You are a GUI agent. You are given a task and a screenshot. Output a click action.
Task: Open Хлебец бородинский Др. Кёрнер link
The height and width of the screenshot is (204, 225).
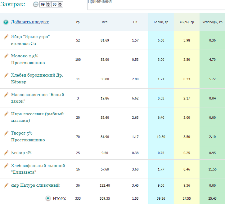[x=37, y=78]
